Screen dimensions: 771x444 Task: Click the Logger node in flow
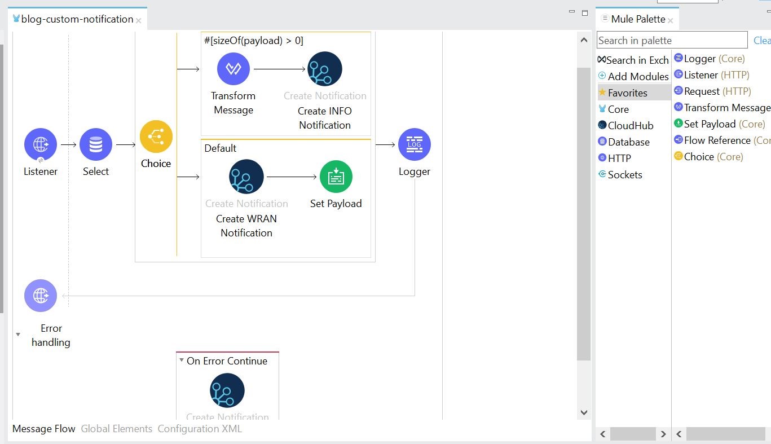(415, 144)
